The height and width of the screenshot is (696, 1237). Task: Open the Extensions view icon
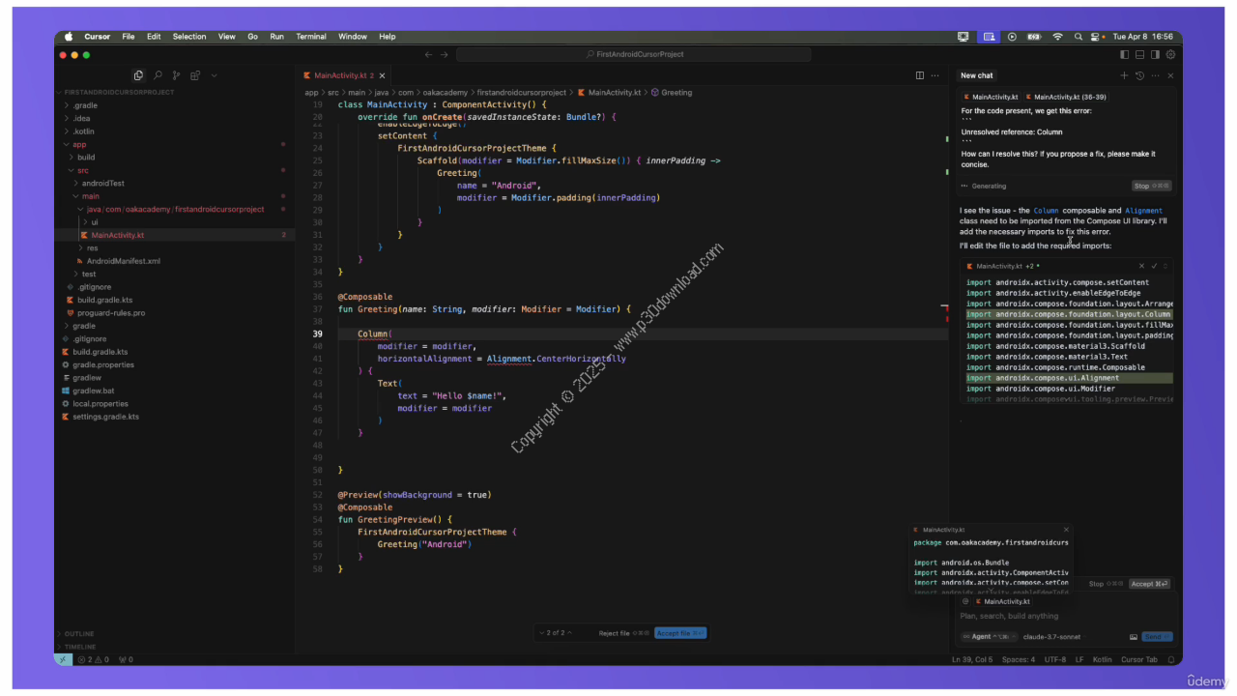195,75
